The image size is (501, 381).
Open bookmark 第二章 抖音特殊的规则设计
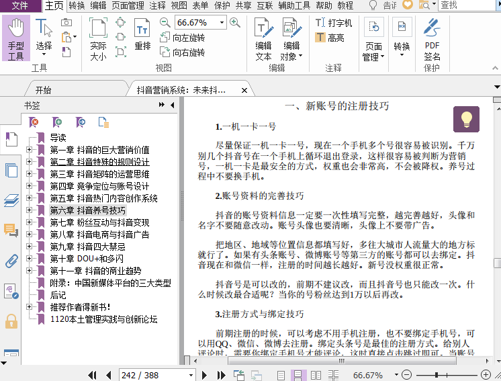pyautogui.click(x=99, y=162)
